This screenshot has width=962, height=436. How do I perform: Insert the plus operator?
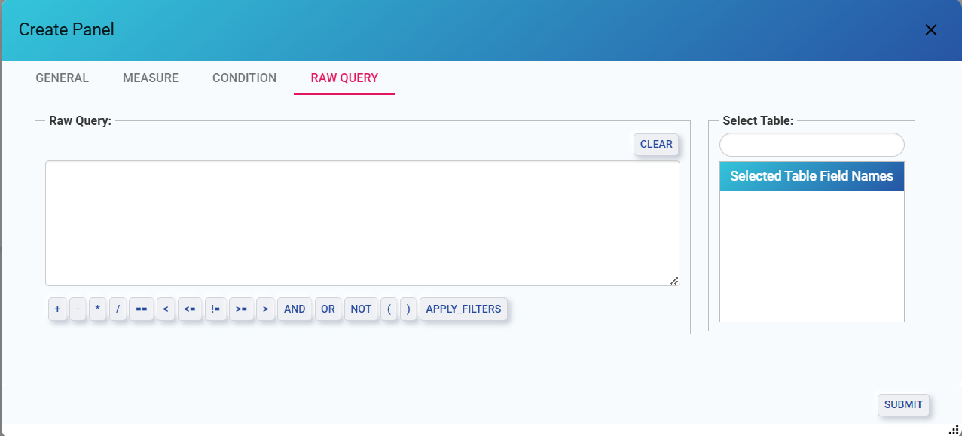pos(58,309)
